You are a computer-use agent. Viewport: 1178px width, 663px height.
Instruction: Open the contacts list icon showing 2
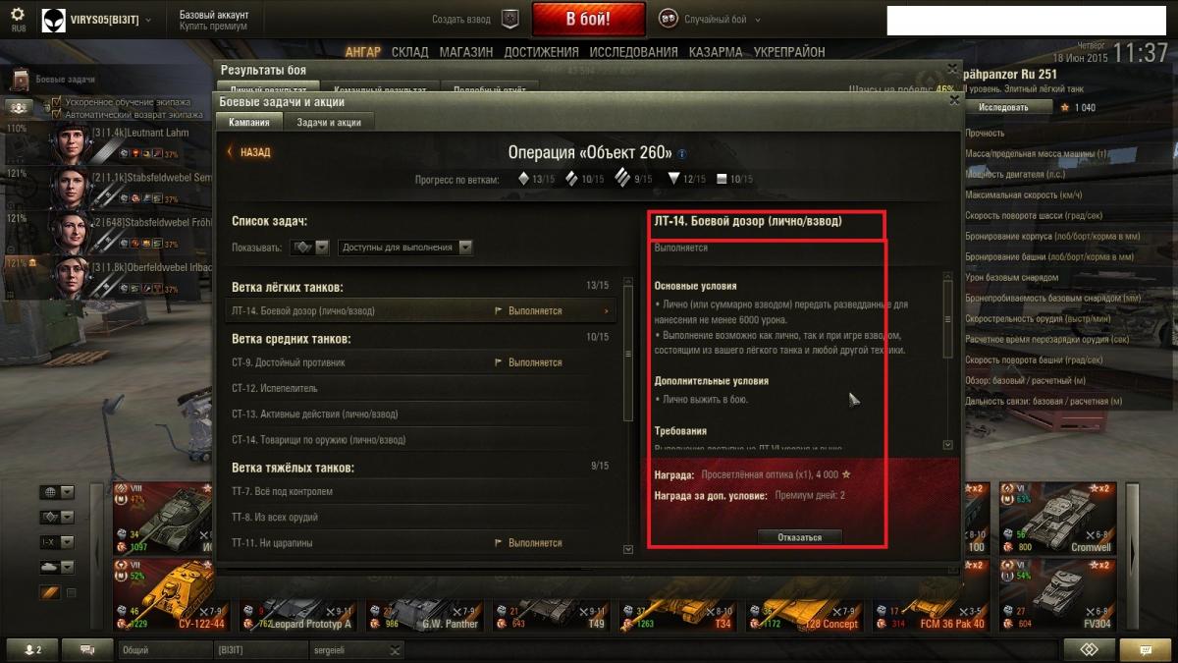tap(32, 649)
